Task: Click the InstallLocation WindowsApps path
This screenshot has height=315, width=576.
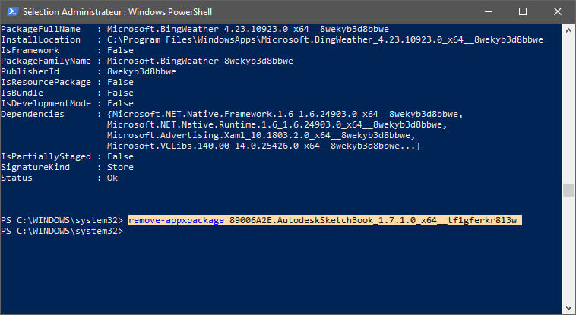Action: pos(325,39)
